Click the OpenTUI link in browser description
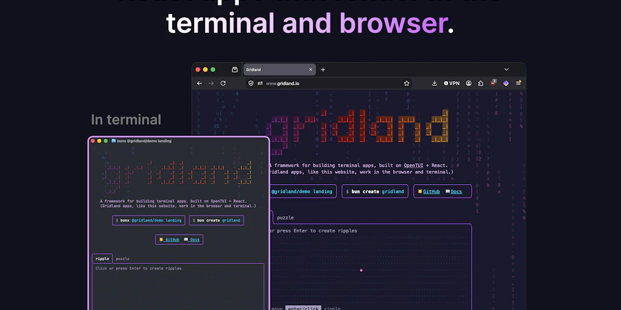Screen dimensions: 621x310 click(413, 165)
